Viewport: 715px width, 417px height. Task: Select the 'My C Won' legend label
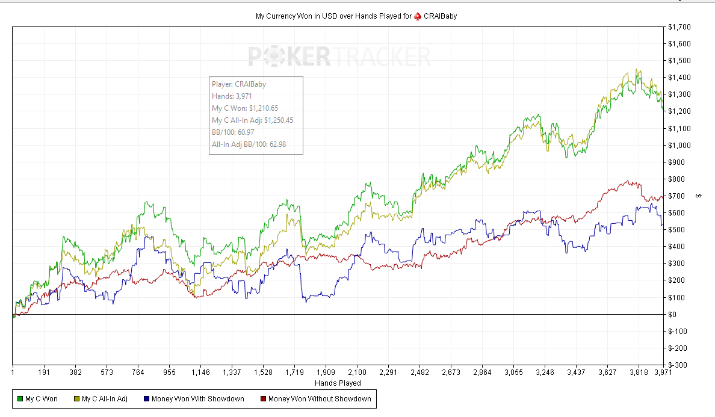tap(42, 399)
